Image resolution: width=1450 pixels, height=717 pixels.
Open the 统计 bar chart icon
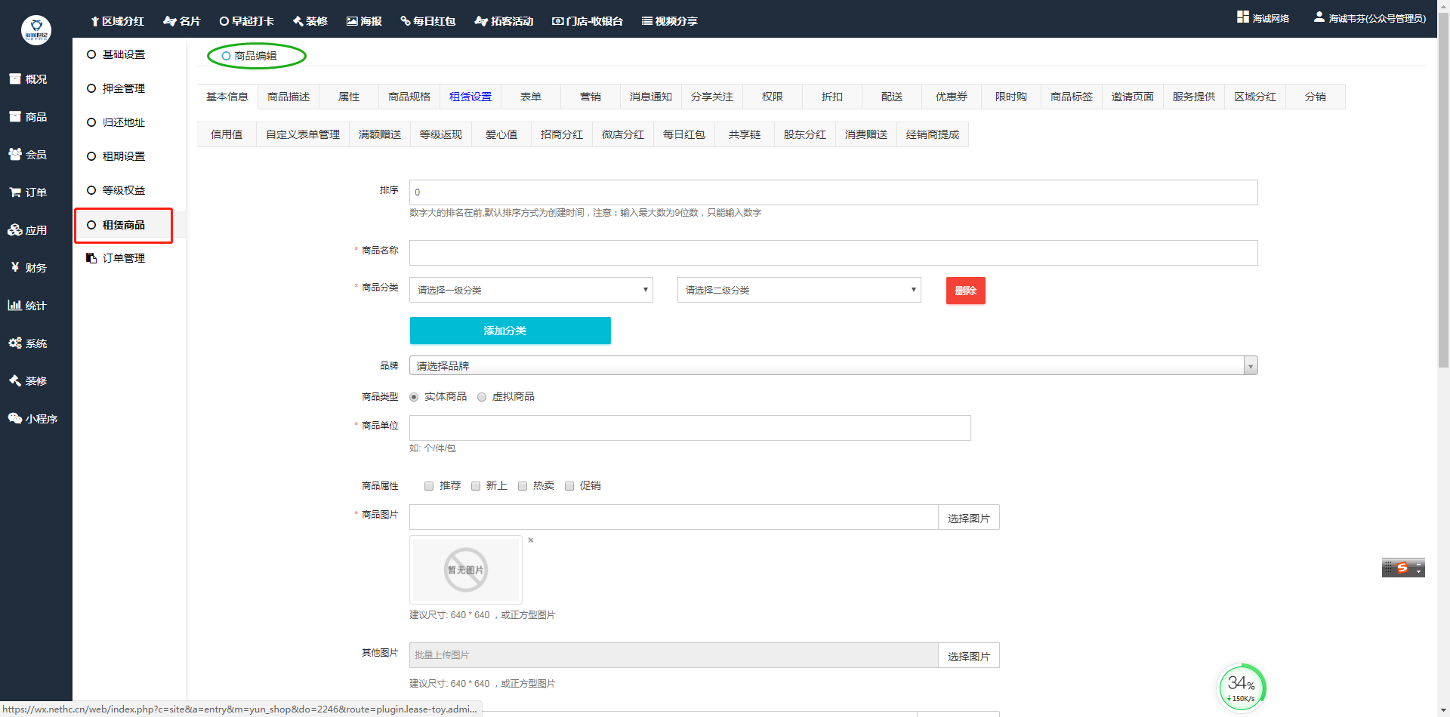click(x=15, y=305)
